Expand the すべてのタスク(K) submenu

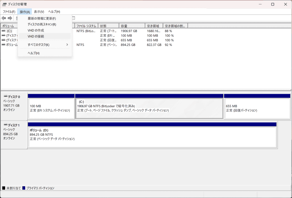point(45,44)
